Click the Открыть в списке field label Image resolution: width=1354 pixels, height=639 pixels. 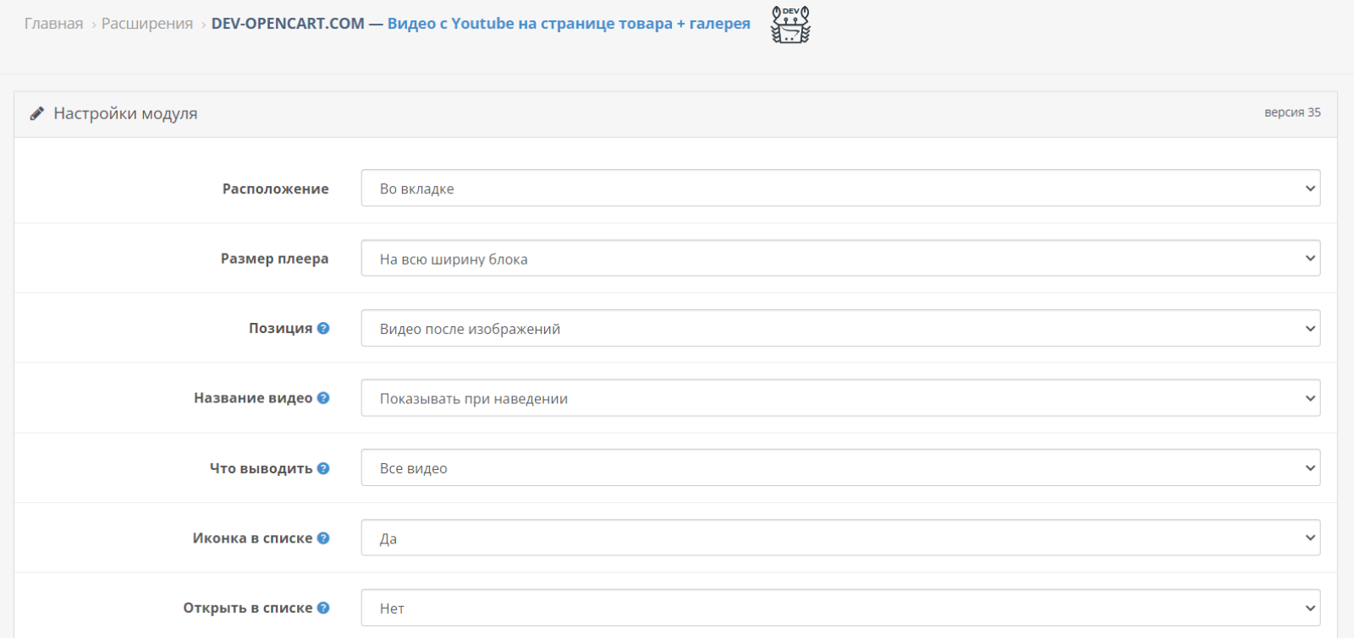248,608
